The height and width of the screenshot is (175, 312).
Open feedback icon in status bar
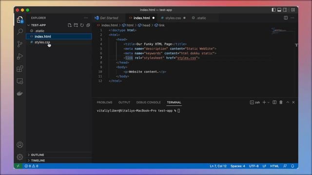(285, 166)
